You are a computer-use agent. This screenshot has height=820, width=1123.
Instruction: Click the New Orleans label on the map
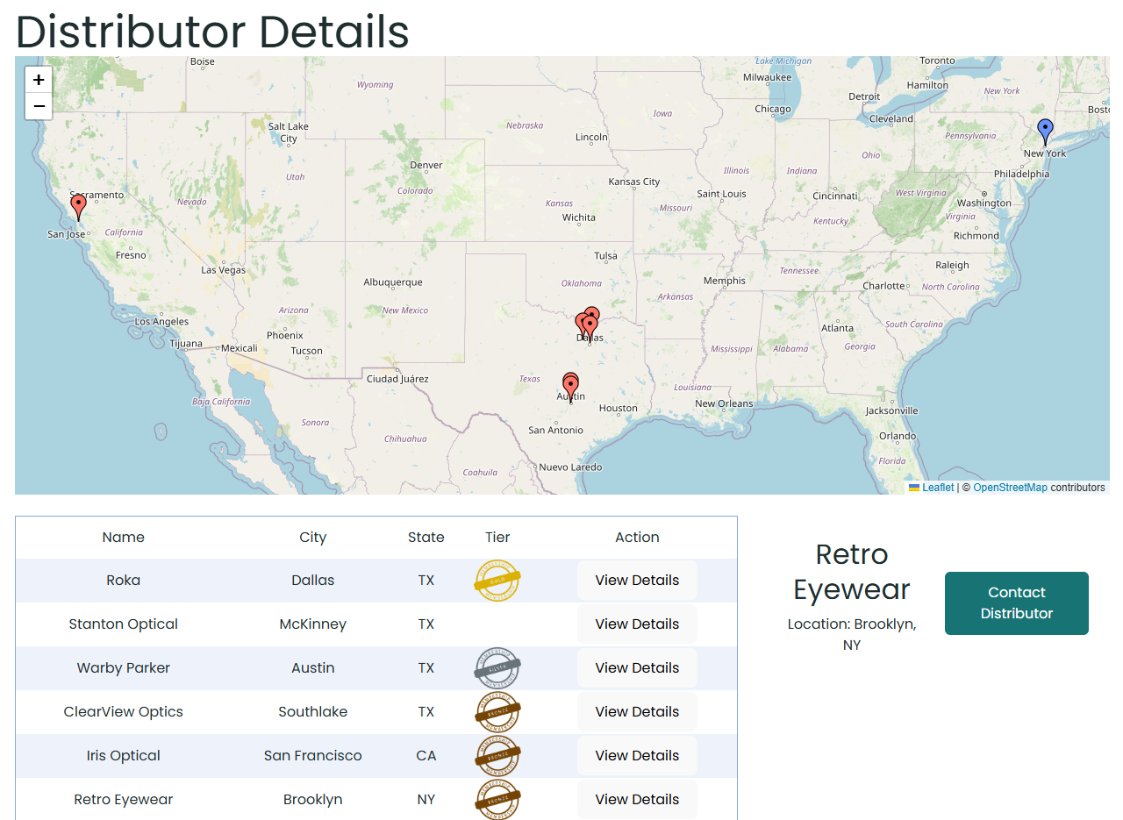[724, 404]
